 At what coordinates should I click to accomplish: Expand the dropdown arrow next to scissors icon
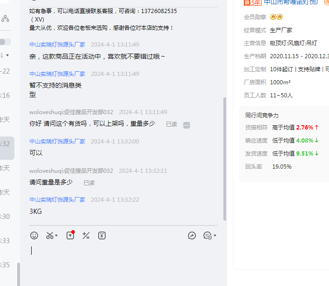click(x=57, y=236)
